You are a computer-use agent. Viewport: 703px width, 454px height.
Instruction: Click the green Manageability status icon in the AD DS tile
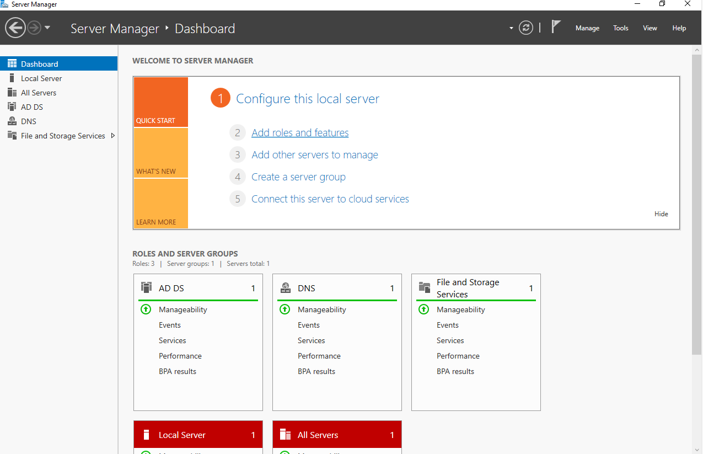pyautogui.click(x=146, y=309)
